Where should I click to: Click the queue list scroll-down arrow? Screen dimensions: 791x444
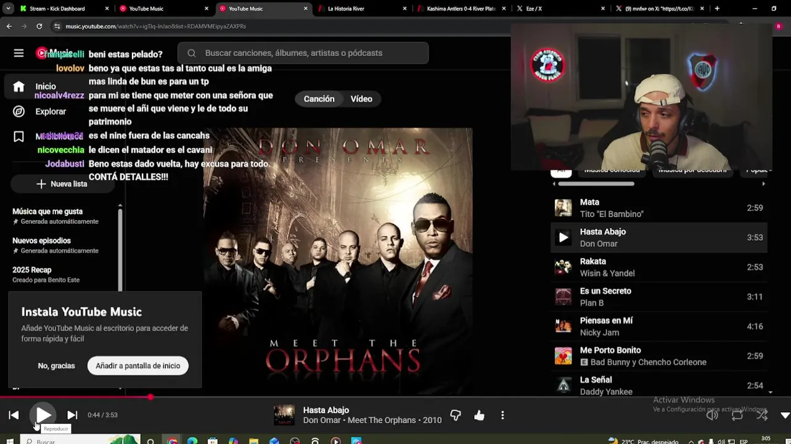770,392
